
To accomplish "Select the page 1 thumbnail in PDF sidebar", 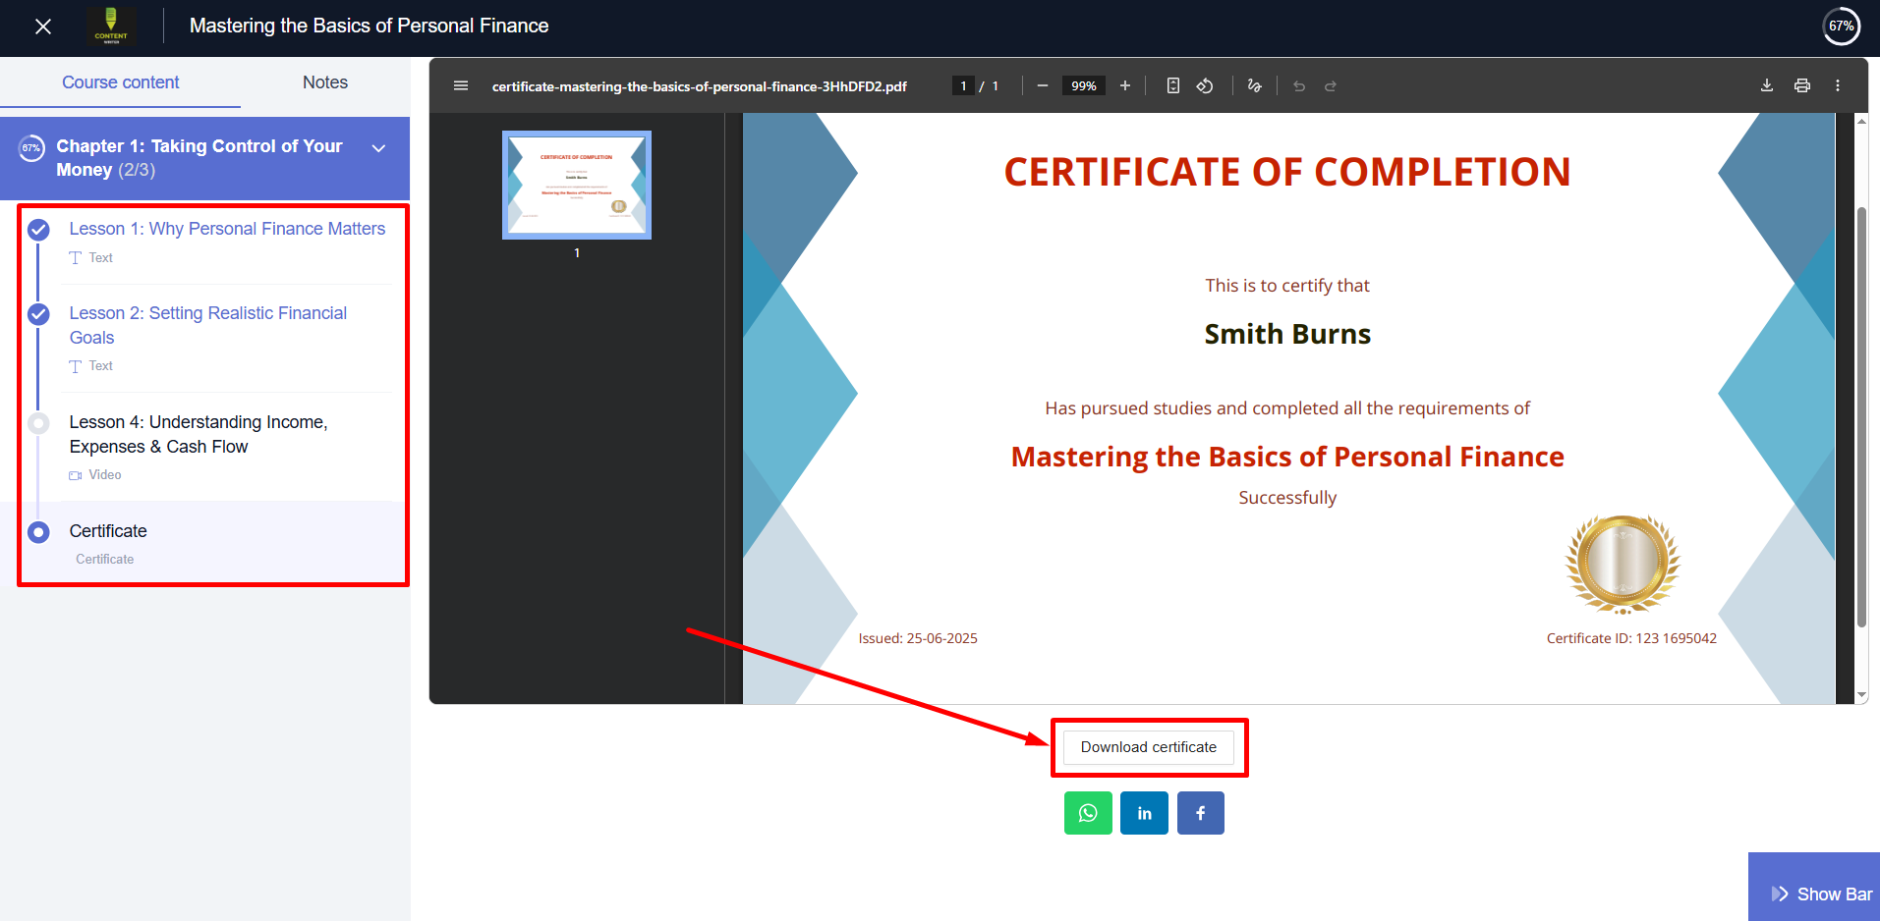I will [x=577, y=186].
